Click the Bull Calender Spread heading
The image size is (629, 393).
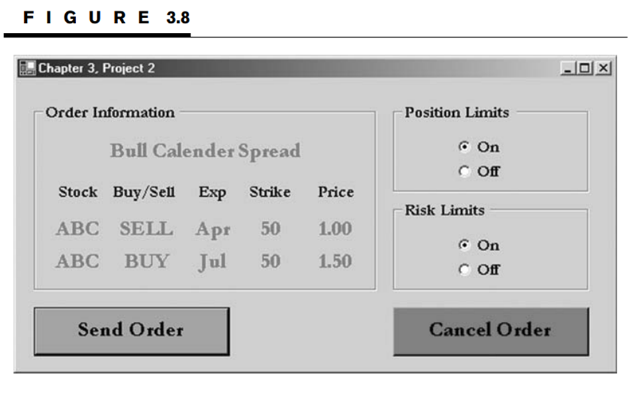click(205, 151)
